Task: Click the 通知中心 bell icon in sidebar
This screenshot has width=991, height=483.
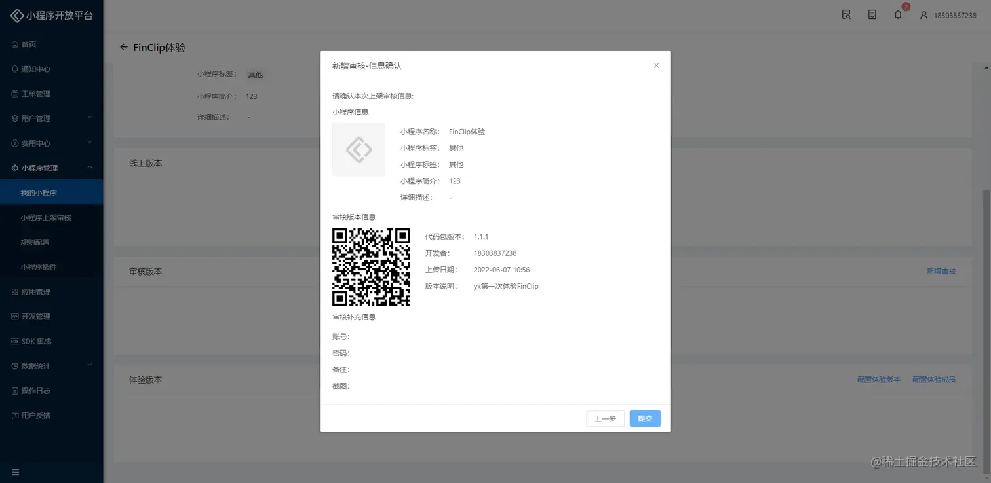Action: (x=15, y=69)
